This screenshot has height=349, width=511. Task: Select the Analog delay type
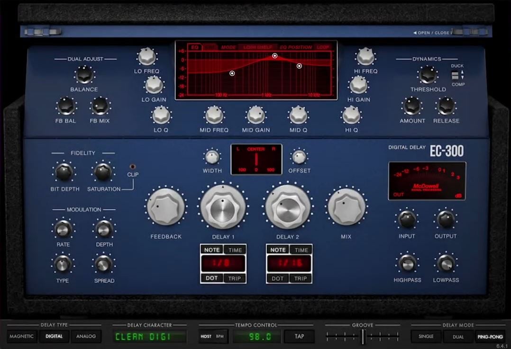coord(86,337)
